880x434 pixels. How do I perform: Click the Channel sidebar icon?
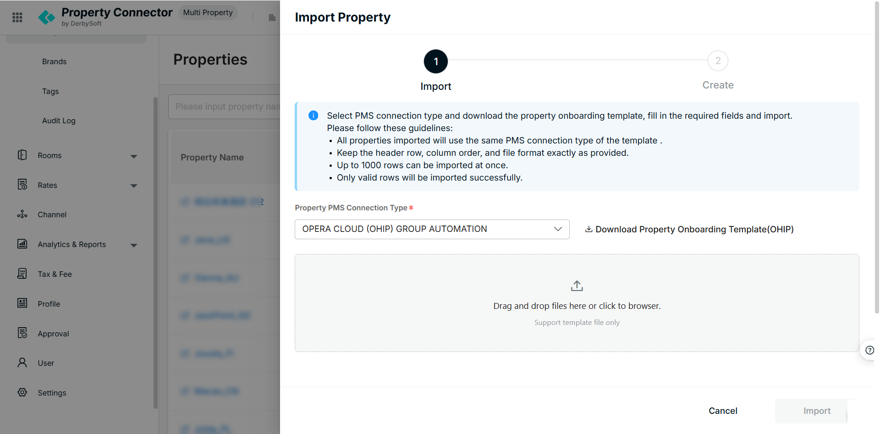point(22,214)
